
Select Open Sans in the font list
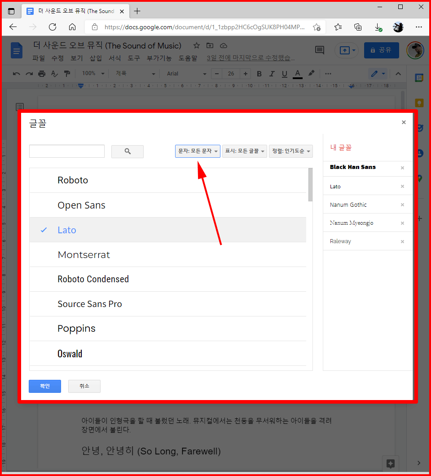pyautogui.click(x=168, y=205)
